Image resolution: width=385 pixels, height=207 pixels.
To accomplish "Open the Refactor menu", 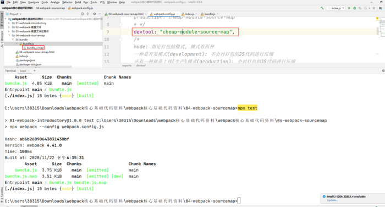I will (67, 2).
